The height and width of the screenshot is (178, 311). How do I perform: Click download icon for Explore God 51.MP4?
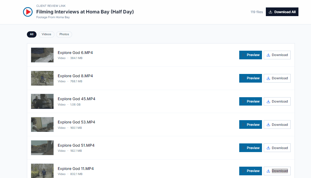(x=268, y=148)
